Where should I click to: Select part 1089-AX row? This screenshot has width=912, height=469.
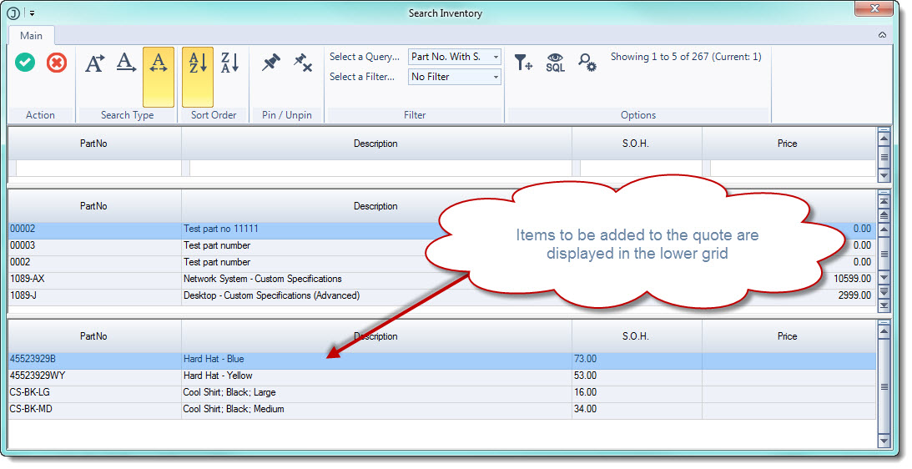coord(442,279)
